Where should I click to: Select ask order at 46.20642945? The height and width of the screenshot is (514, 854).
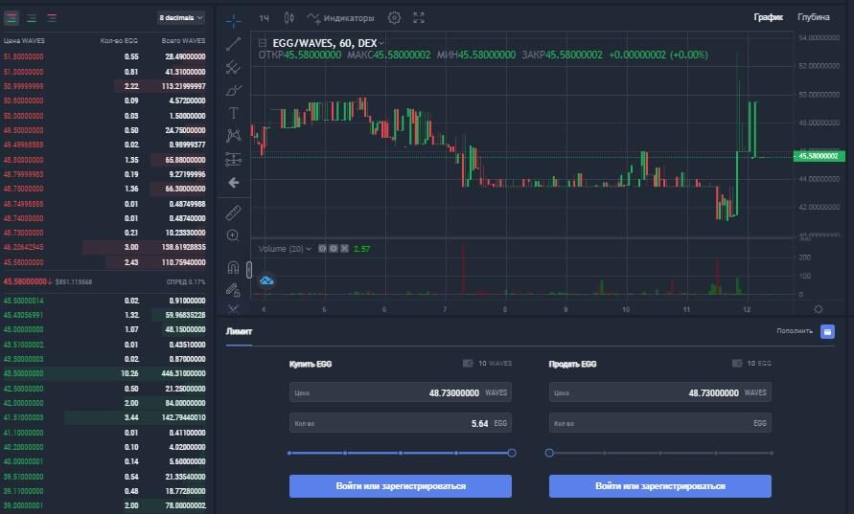(x=104, y=247)
